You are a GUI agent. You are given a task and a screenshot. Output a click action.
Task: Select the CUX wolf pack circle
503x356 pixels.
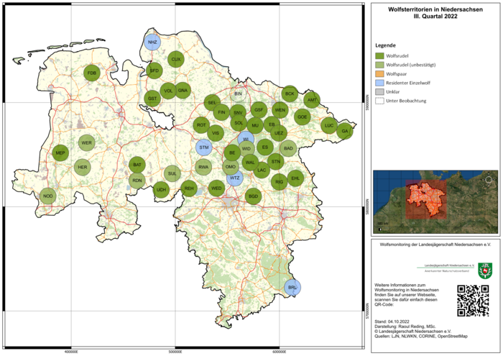176,60
